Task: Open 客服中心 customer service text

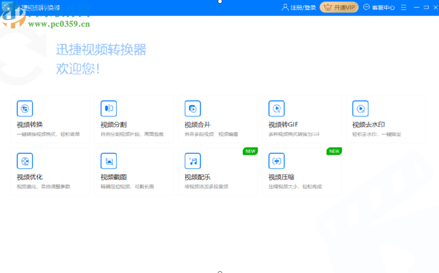Action: click(x=383, y=7)
